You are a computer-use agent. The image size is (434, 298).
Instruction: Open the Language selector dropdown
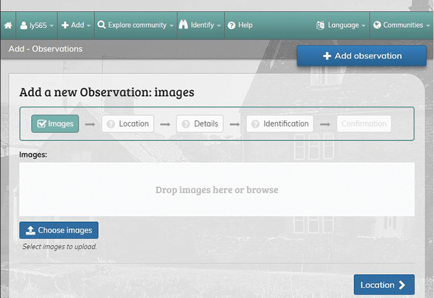click(341, 25)
